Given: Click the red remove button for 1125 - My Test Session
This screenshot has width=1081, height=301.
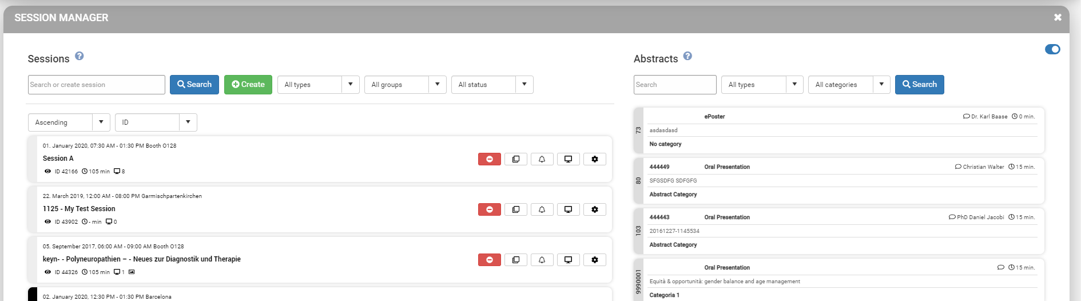Looking at the screenshot, I should pos(490,209).
